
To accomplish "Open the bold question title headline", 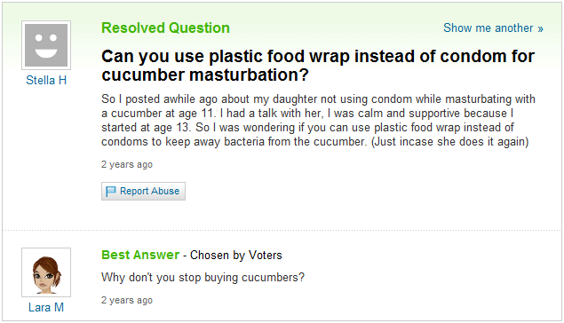I will click(318, 66).
